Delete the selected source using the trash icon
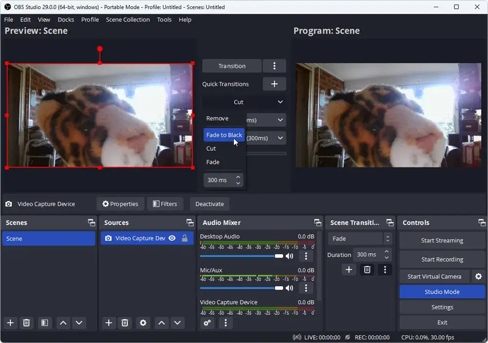Screen dimensions: 488x343 [x=125, y=323]
